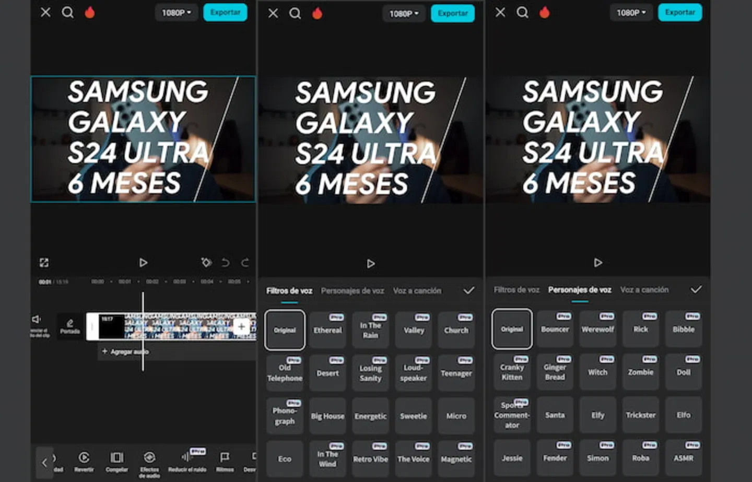The image size is (752, 482).
Task: Tap the search icon in the middle screen
Action: tap(295, 13)
